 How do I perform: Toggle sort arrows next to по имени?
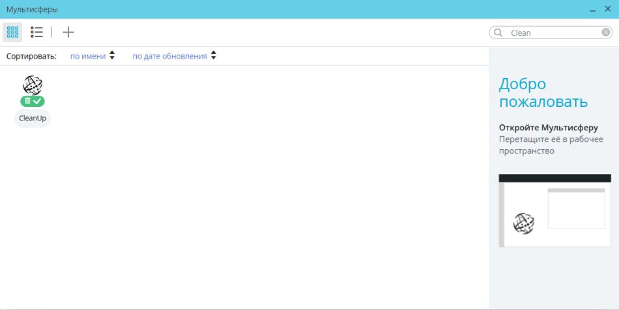112,55
